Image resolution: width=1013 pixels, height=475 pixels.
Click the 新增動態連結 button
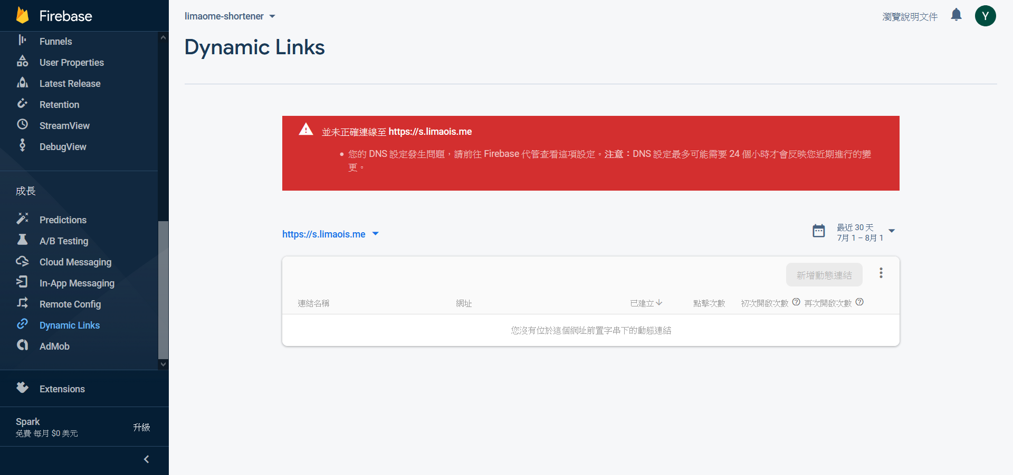click(x=824, y=275)
